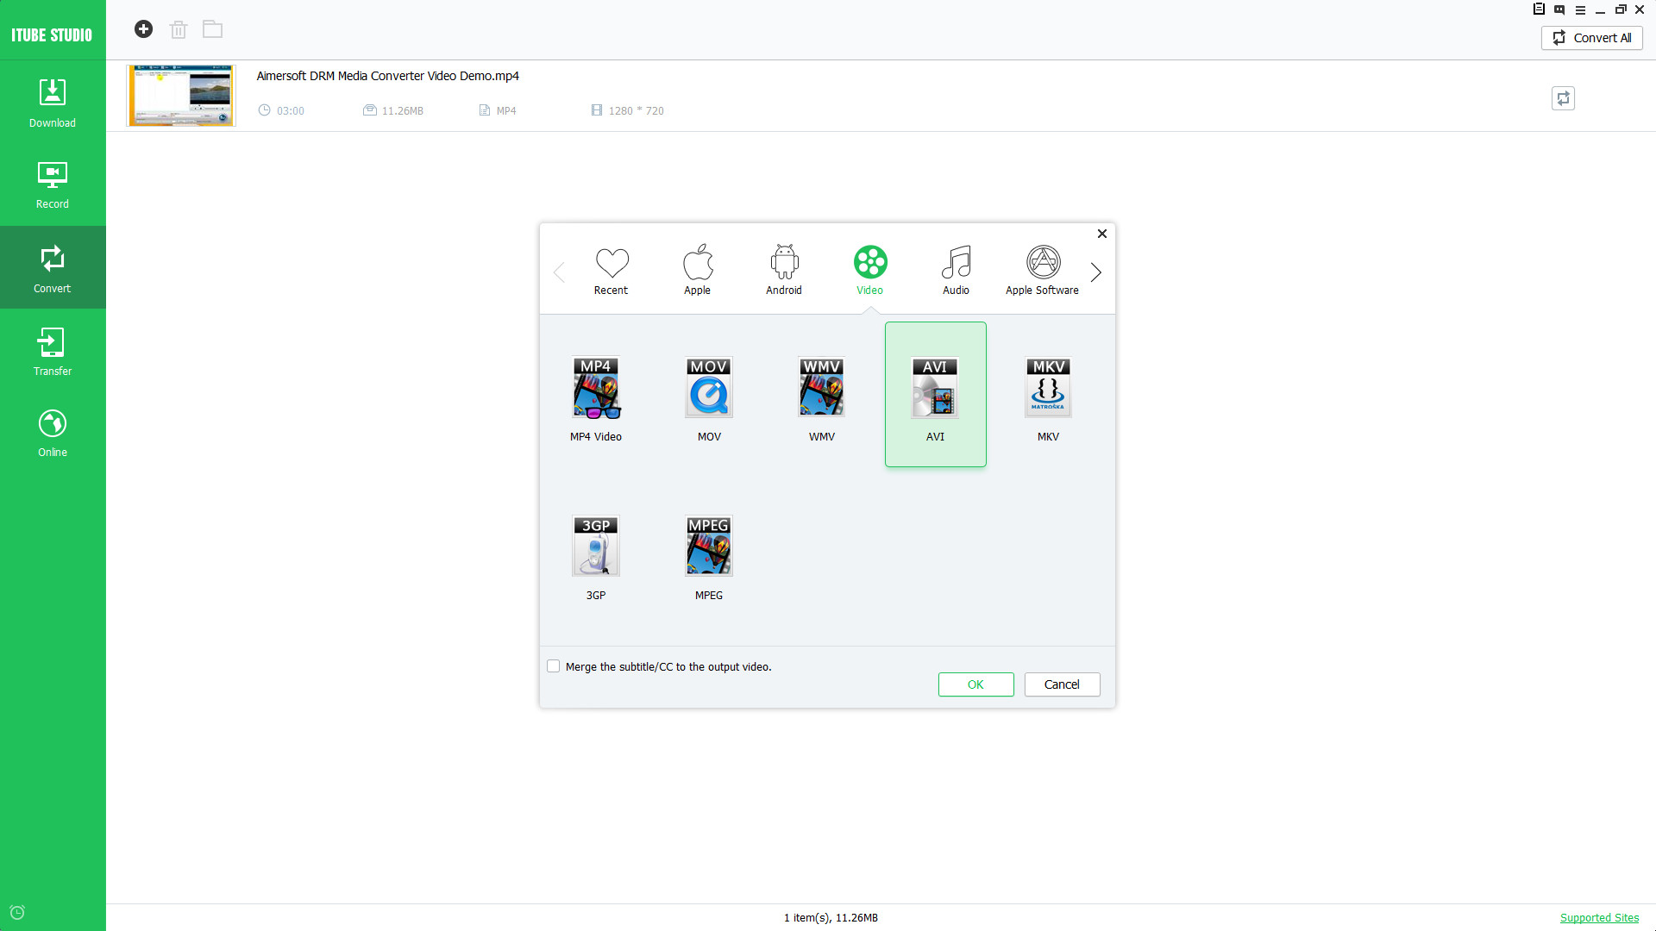Screen dimensions: 1656x931
Task: Enable Merge the subtitle/CC to the output video
Action: (553, 665)
